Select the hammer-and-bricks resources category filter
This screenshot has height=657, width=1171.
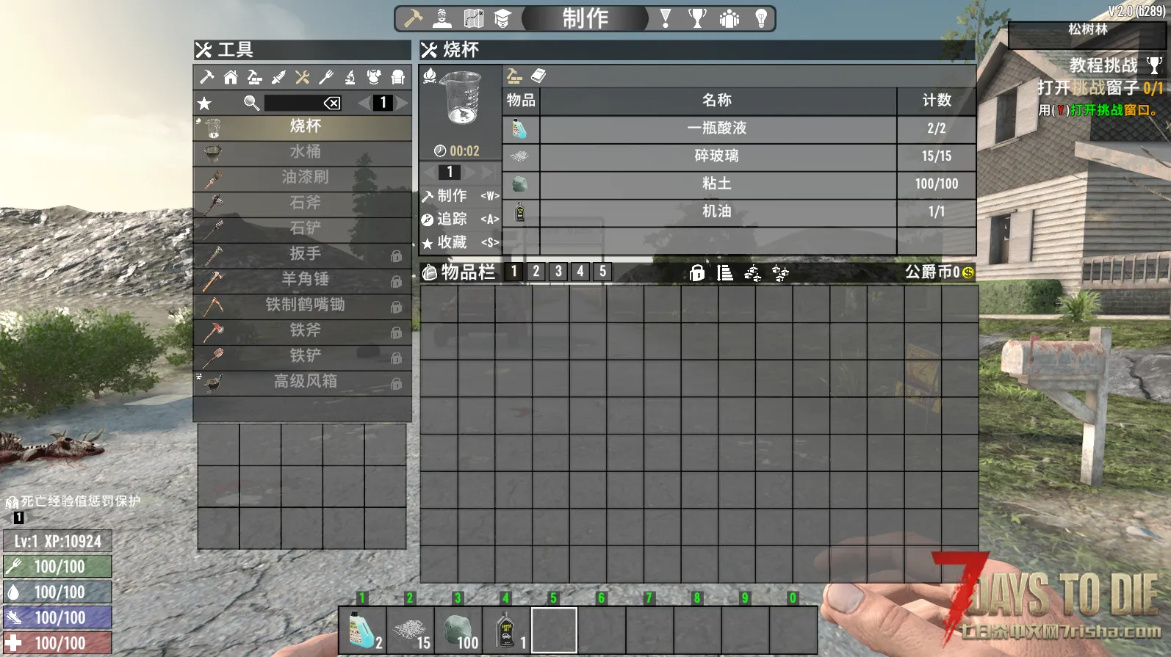254,76
